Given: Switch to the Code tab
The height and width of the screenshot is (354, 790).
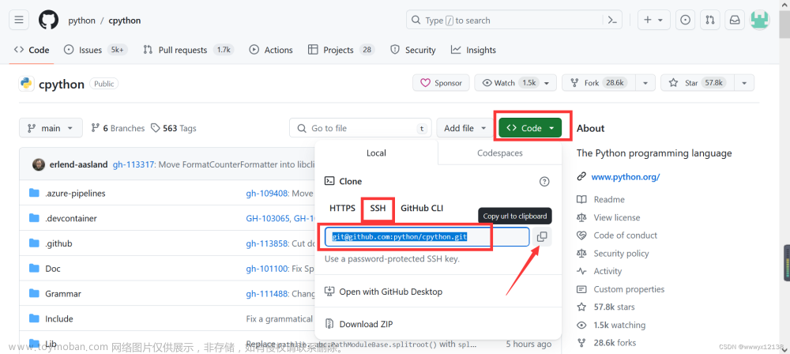Looking at the screenshot, I should tap(32, 50).
